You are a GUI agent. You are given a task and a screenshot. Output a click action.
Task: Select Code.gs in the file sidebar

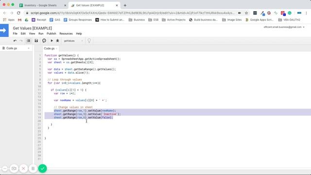pyautogui.click(x=12, y=48)
